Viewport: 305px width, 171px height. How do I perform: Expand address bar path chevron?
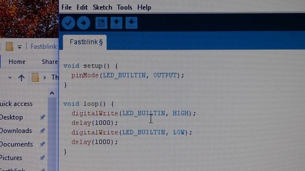[44, 77]
